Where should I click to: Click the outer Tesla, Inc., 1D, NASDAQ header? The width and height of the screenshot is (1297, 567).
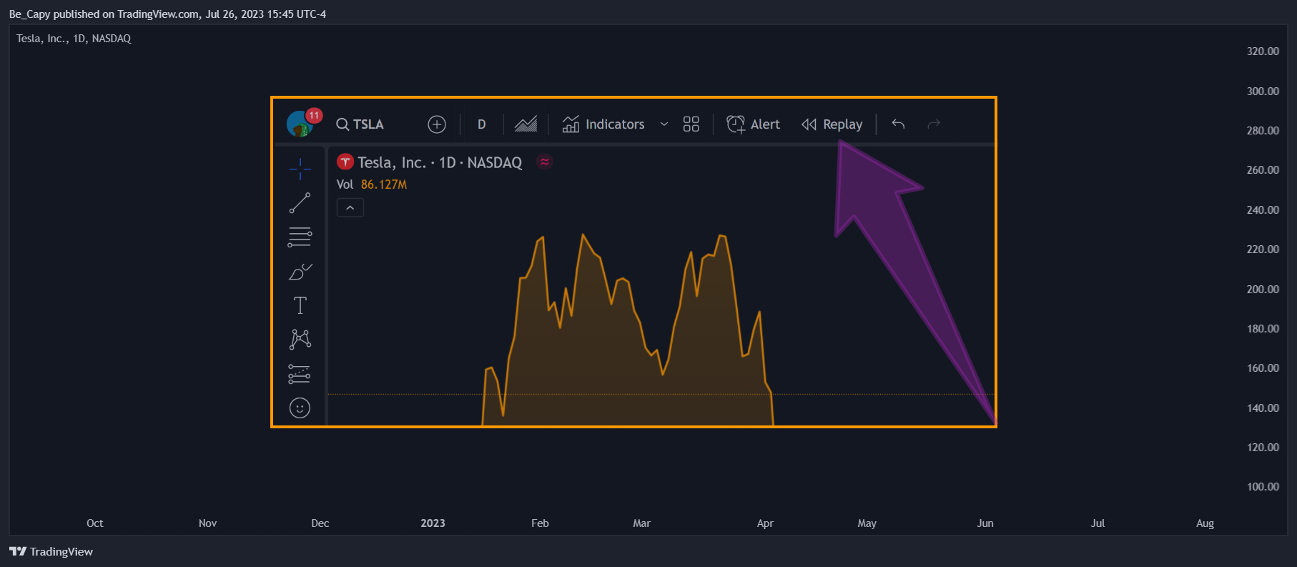click(74, 39)
